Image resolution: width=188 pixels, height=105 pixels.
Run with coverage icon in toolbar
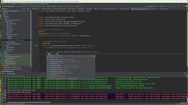(x=163, y=6)
